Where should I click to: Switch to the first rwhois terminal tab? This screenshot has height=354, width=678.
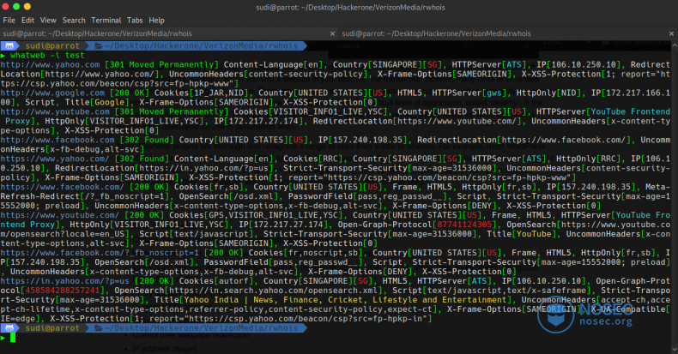click(168, 33)
